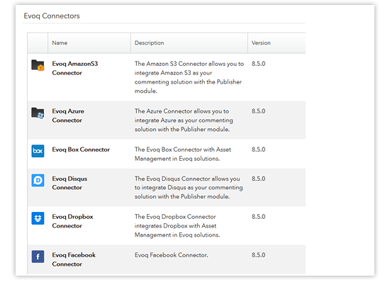Screen dimensions: 390x287
Task: Click the Evoq Azure Connector folder icon
Action: coord(38,113)
